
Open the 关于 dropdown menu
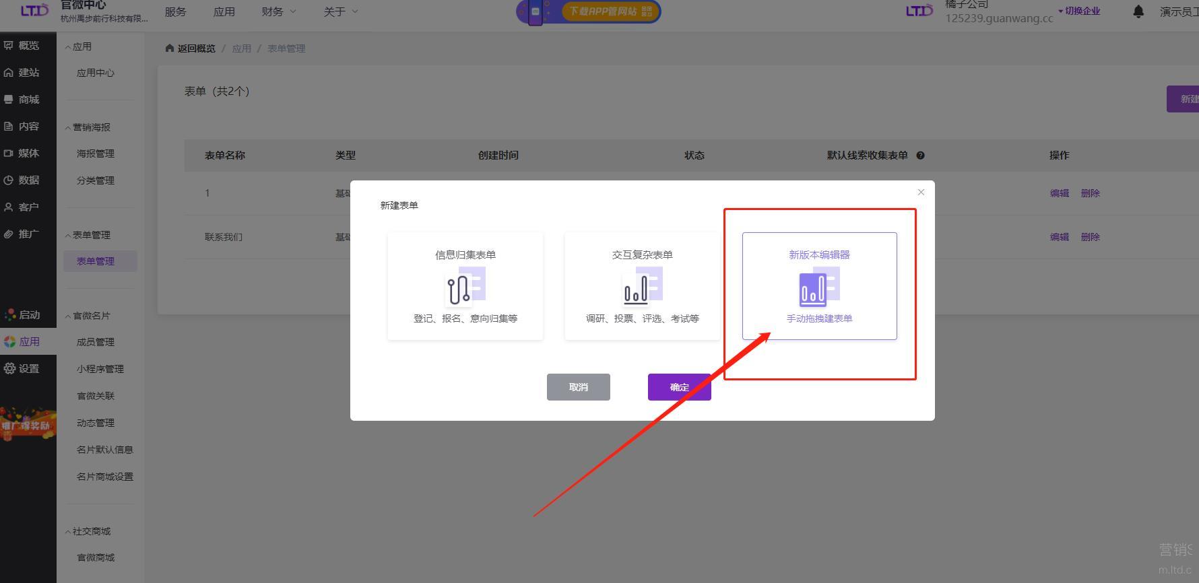pos(340,11)
